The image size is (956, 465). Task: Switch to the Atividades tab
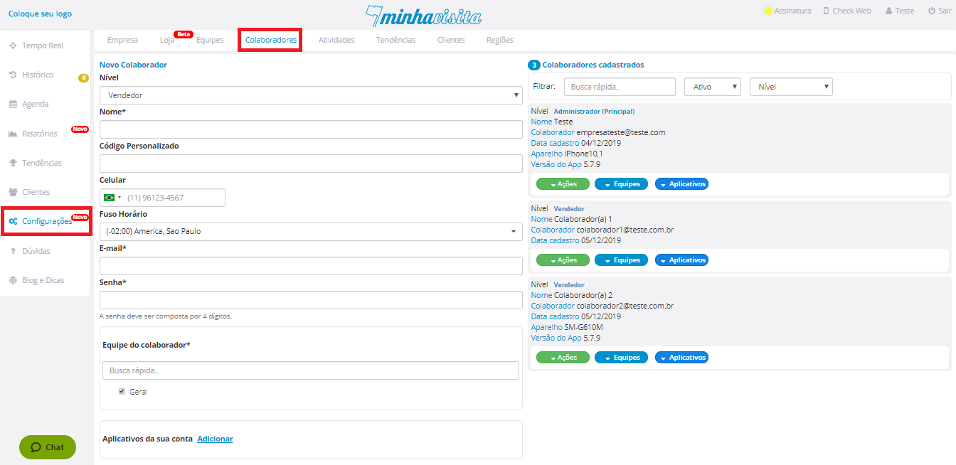336,40
